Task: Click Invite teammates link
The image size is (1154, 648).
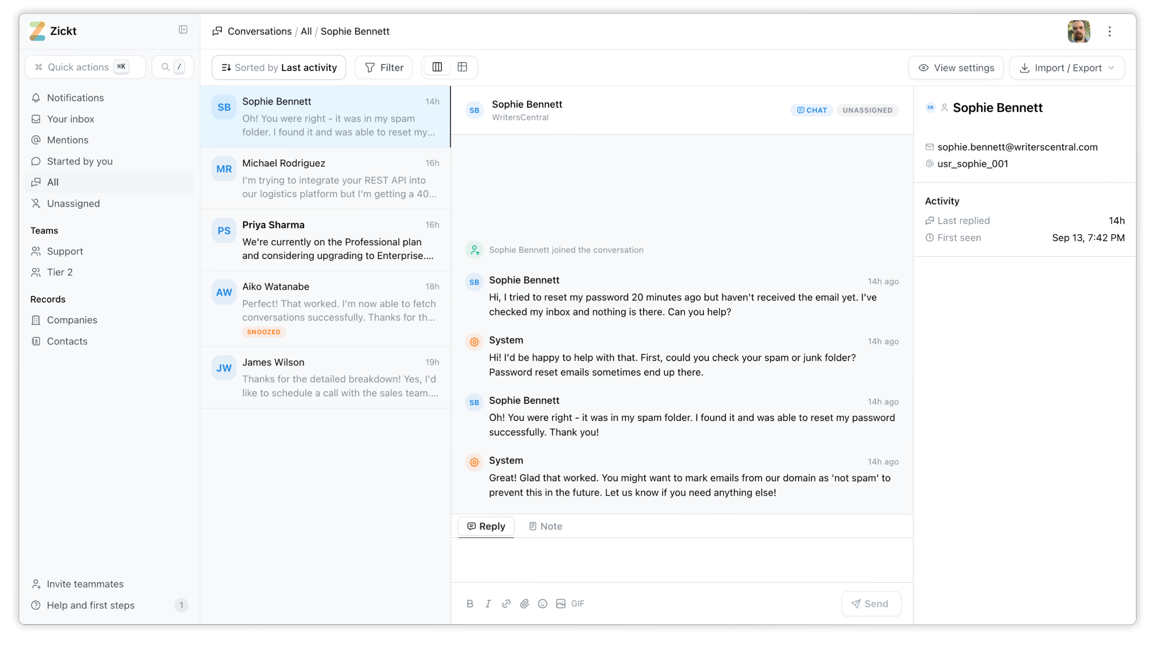Action: (x=85, y=584)
